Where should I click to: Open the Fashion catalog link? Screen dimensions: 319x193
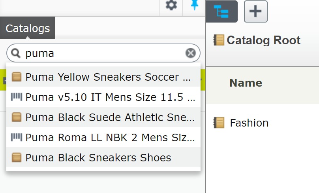[x=249, y=123]
